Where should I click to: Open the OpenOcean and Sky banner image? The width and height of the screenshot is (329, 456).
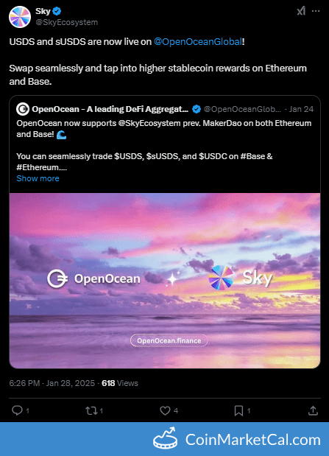[x=165, y=281]
